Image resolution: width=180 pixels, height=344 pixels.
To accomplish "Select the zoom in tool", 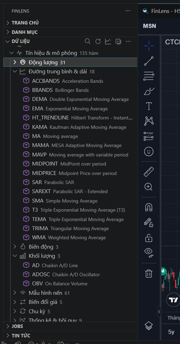I will click(149, 187).
